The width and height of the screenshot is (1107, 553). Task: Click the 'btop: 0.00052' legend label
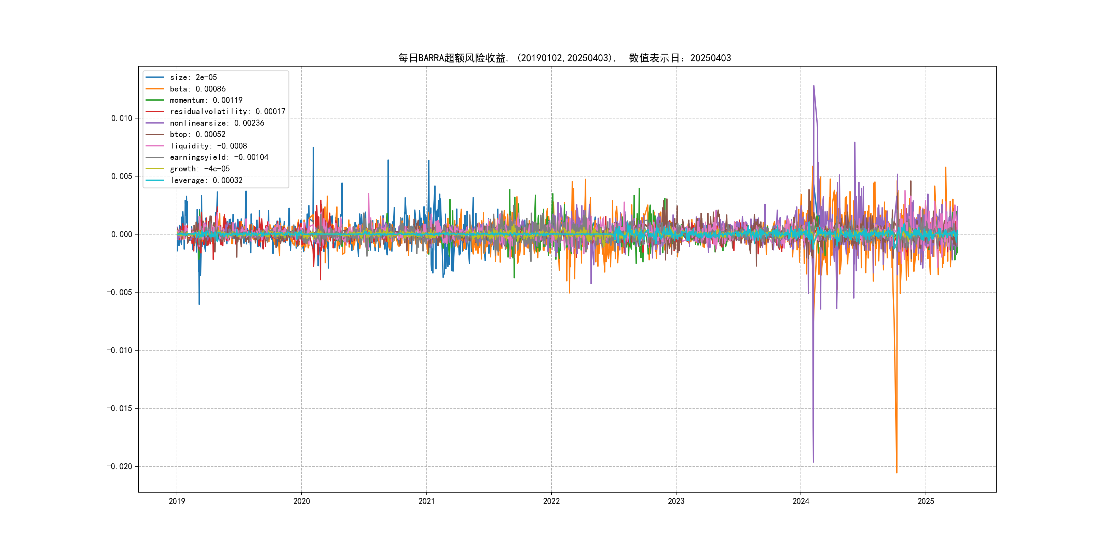click(197, 134)
